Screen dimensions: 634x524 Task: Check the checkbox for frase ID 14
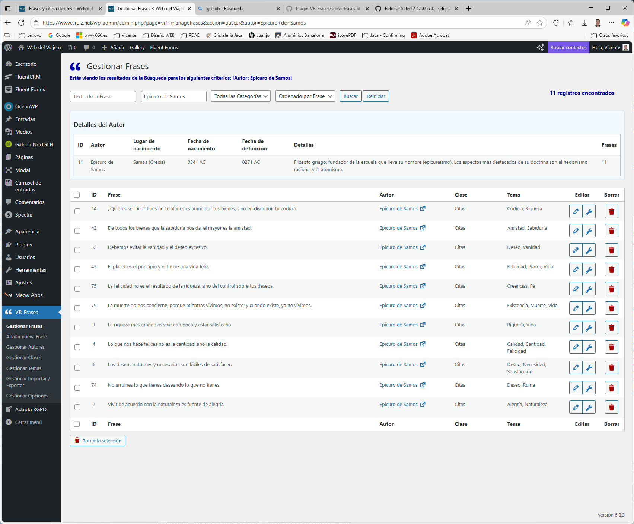[77, 211]
